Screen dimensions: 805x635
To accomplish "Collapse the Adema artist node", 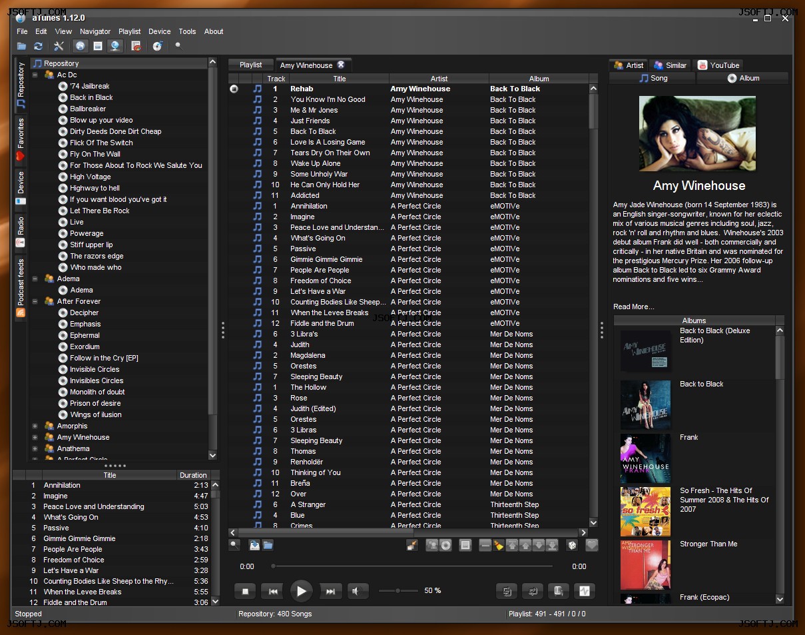I will coord(35,279).
